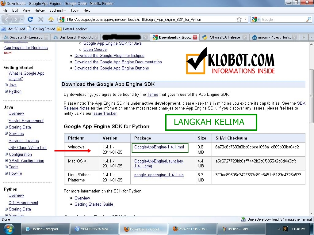Open the Windows Start orb
This screenshot has width=314, height=235.
(x=9, y=229)
